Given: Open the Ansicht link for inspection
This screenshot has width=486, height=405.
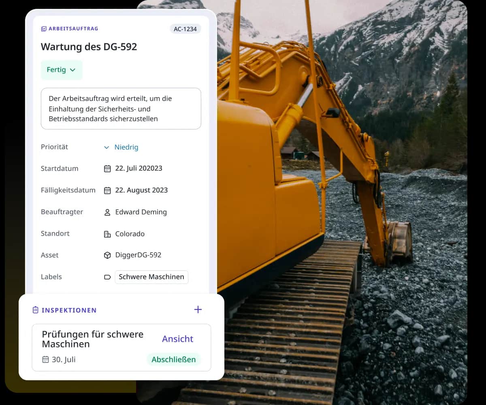Looking at the screenshot, I should [x=177, y=339].
